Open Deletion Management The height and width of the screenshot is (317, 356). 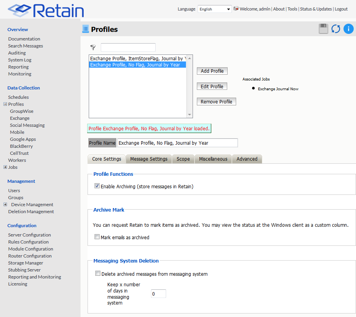[31, 212]
